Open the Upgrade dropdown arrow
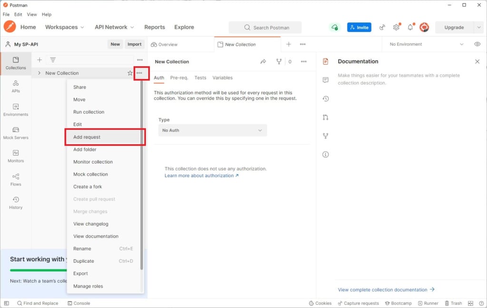Image resolution: width=487 pixels, height=308 pixels. 478,27
